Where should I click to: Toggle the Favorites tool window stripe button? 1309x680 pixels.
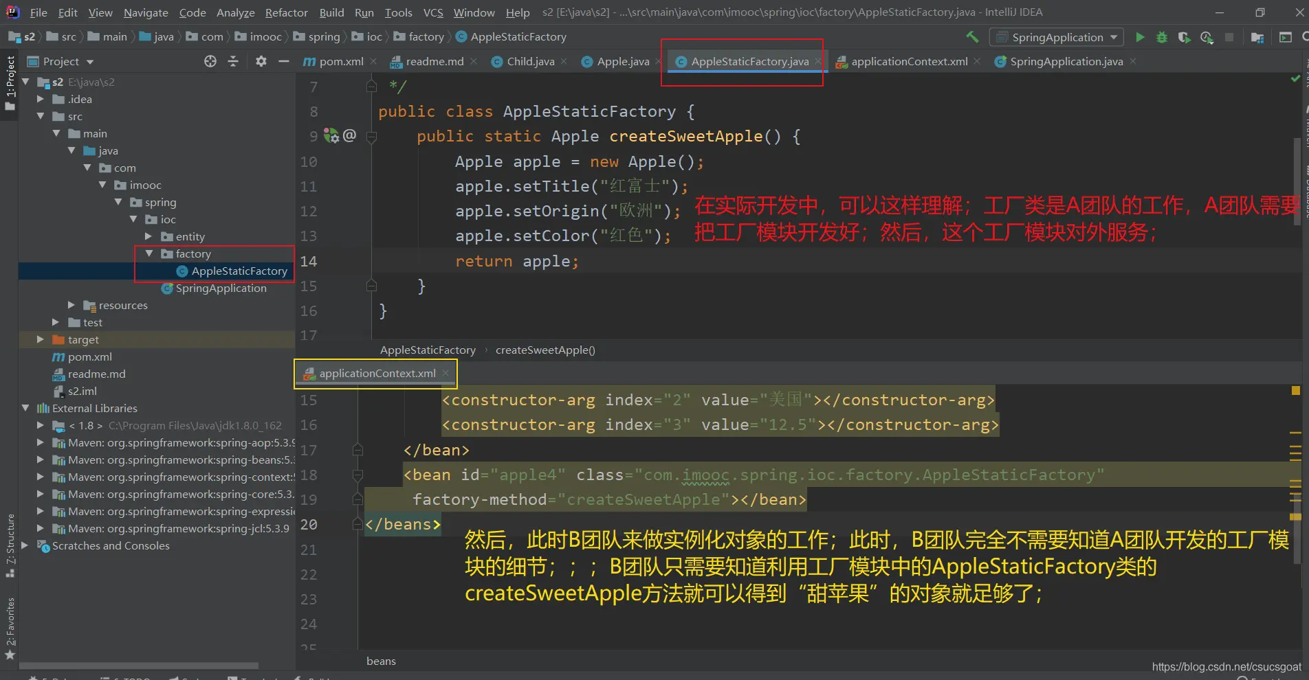pyautogui.click(x=10, y=626)
